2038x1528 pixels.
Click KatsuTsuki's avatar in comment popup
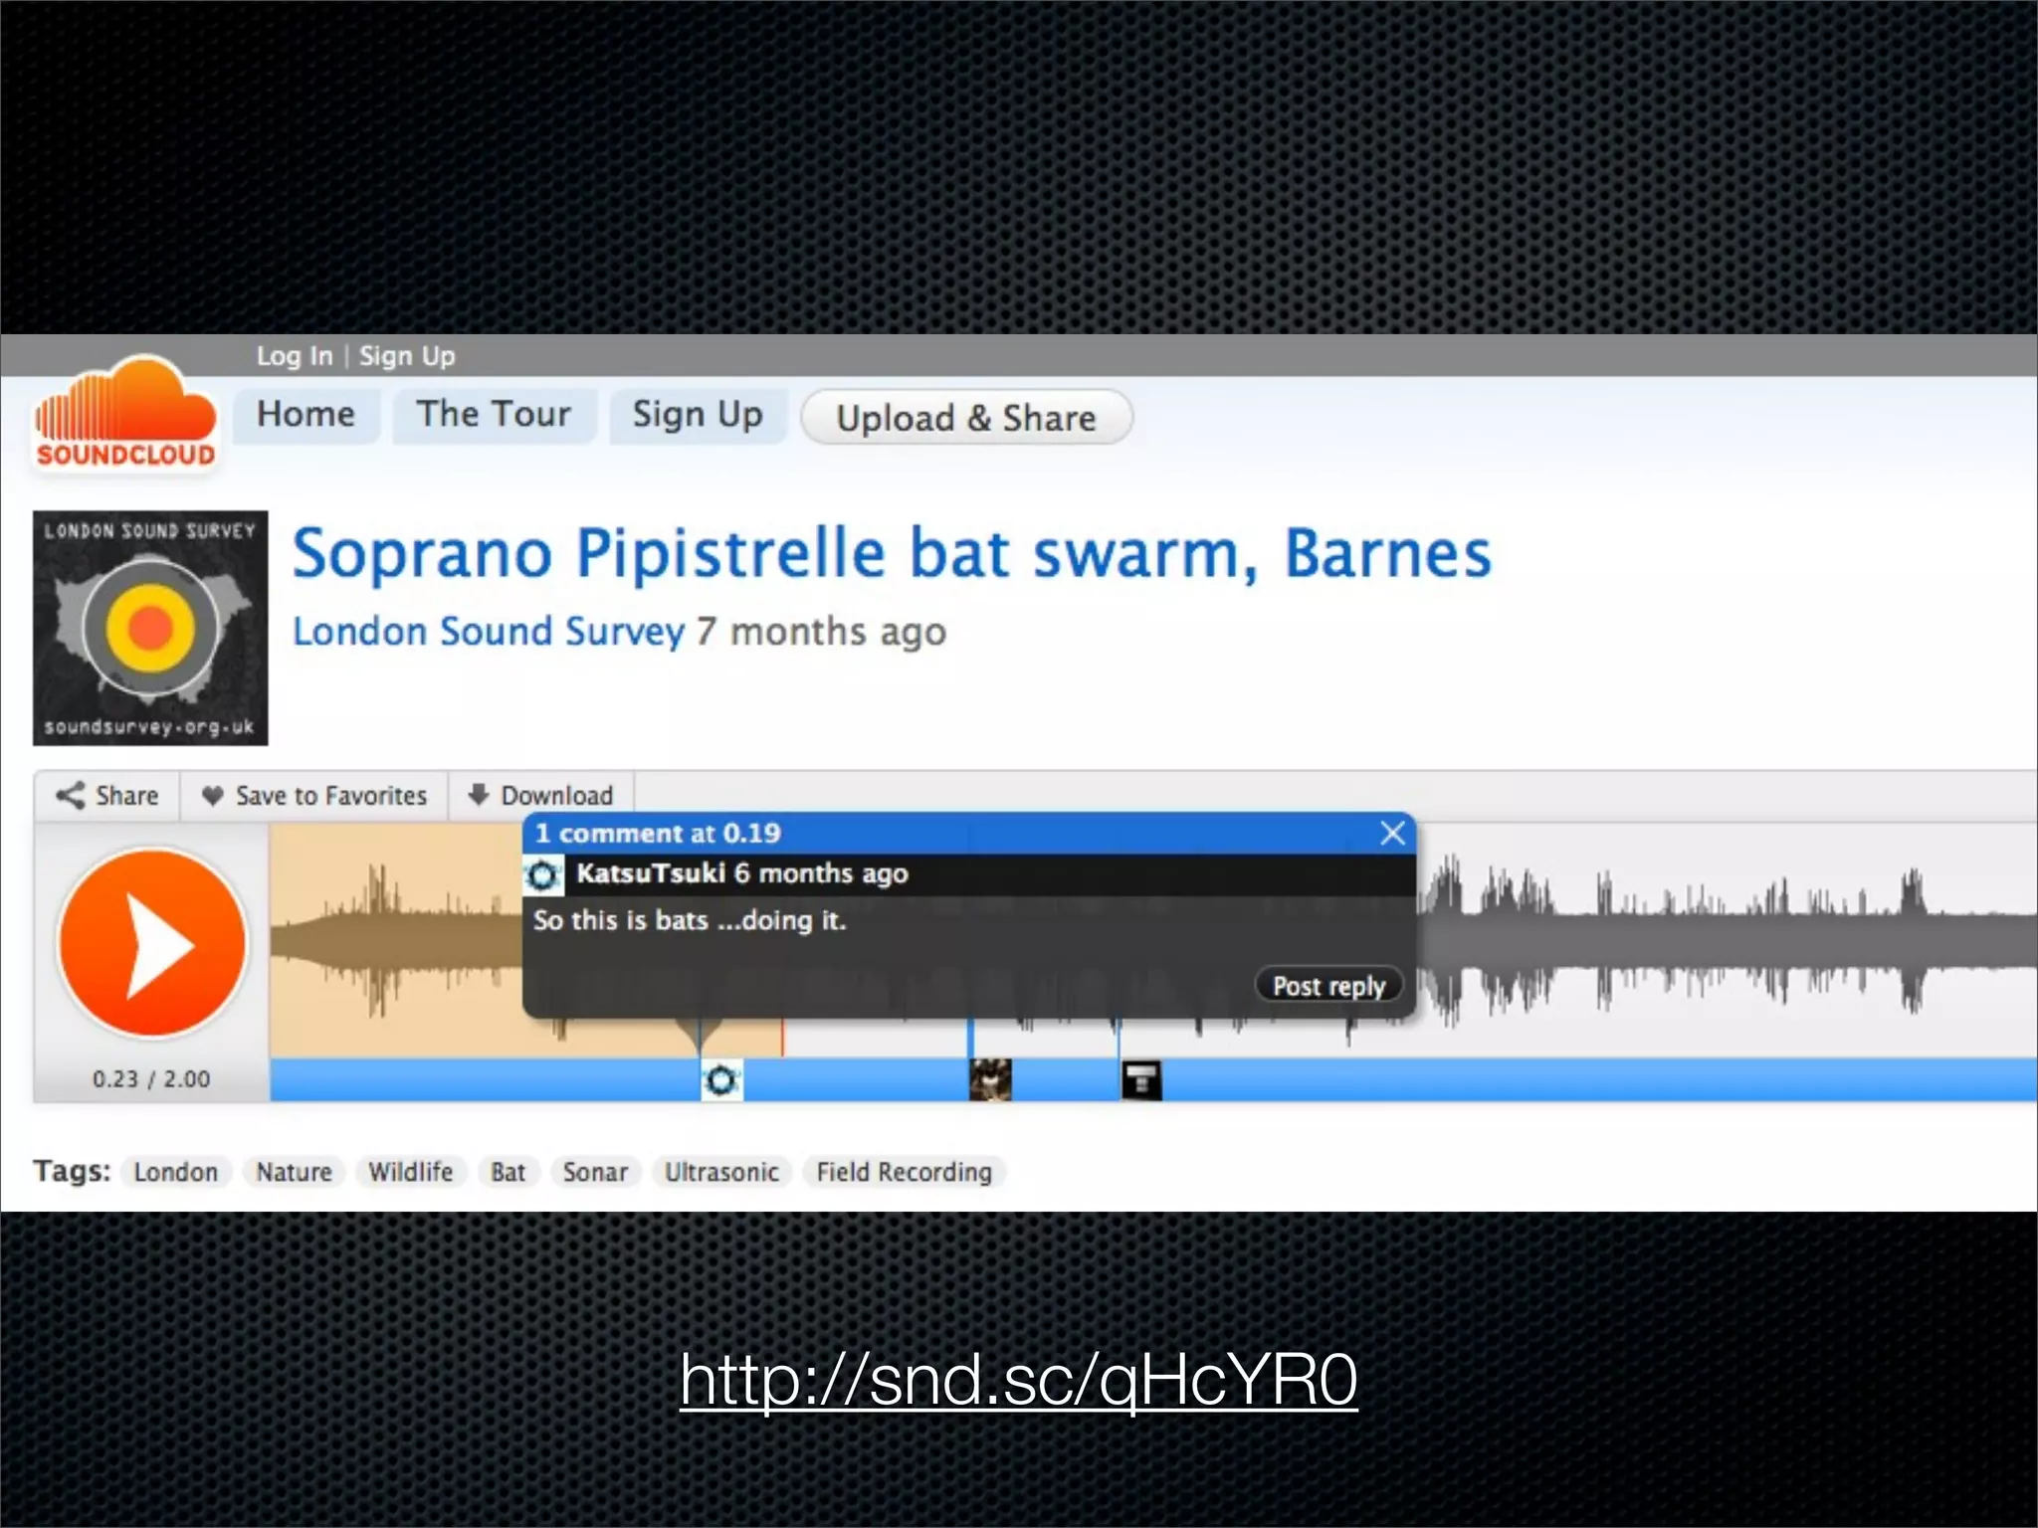pos(543,875)
